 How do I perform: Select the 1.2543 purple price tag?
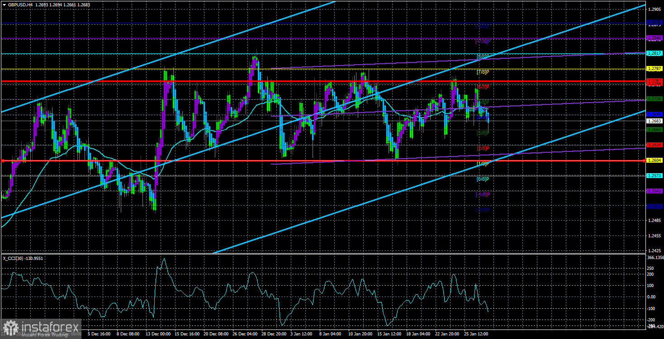(655, 191)
